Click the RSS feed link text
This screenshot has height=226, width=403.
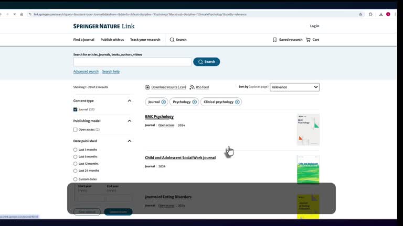[202, 87]
